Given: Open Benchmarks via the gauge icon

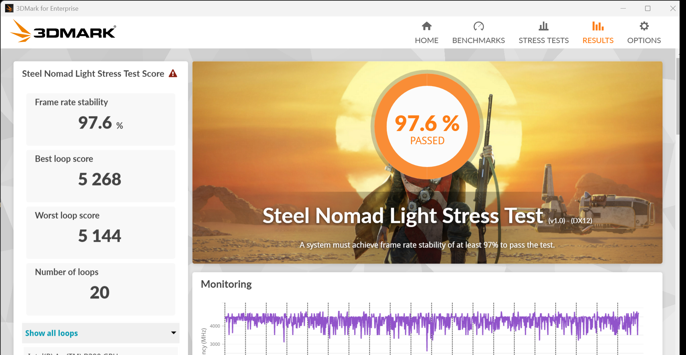Looking at the screenshot, I should [478, 26].
